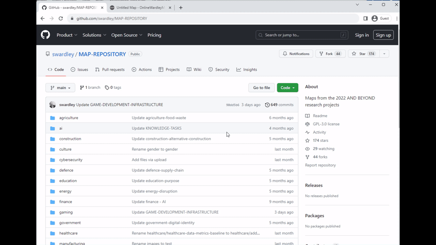Screen dimensions: 436x245
Task: View 0 tags link
Action: tap(113, 87)
